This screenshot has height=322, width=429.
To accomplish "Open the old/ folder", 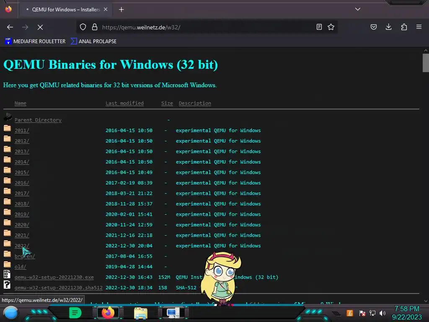I will (21, 267).
